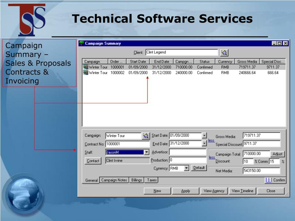This screenshot has height=221, width=295.
Task: Click the View Timeline button
Action: (243, 191)
